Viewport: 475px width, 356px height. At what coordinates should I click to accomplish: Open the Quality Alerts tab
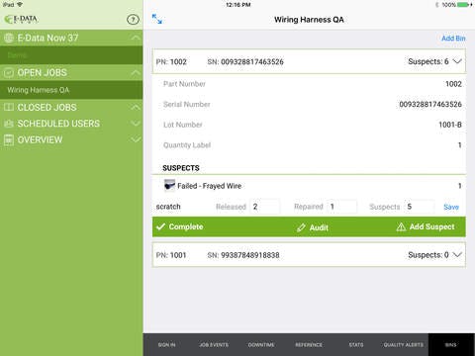(404, 345)
